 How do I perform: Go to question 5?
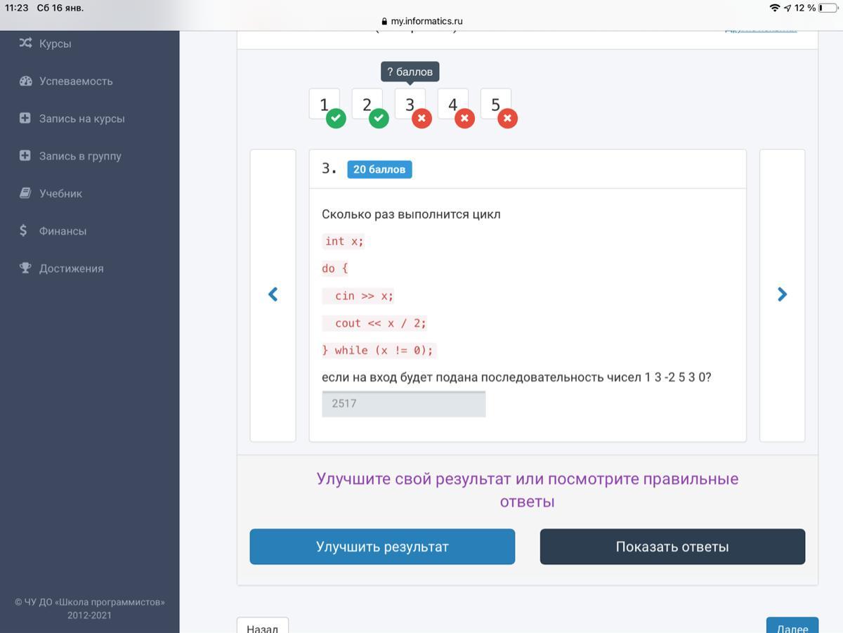pos(495,104)
